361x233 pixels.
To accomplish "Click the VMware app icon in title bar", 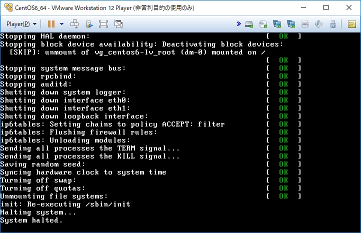I will coord(8,7).
